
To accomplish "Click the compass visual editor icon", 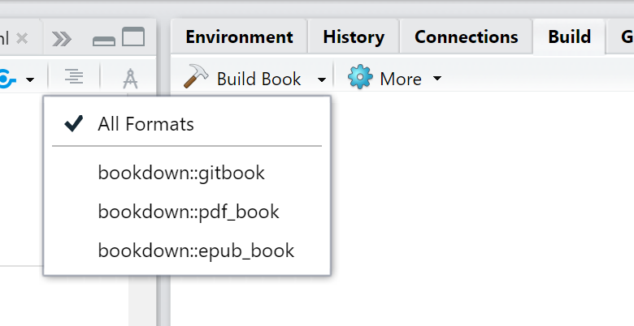I will pyautogui.click(x=130, y=78).
